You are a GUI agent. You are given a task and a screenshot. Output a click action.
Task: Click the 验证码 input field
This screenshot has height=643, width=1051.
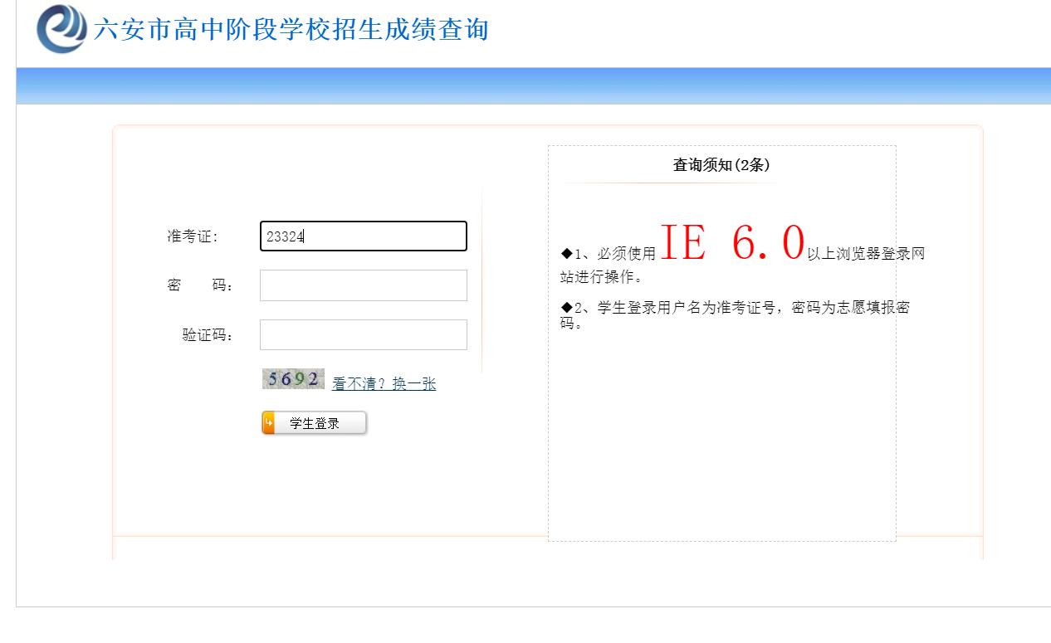364,335
